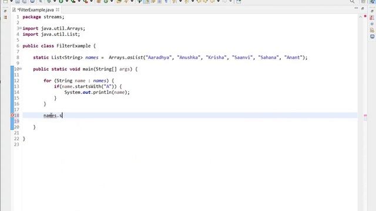Click 'startsWith' call on line 13

tap(88, 86)
